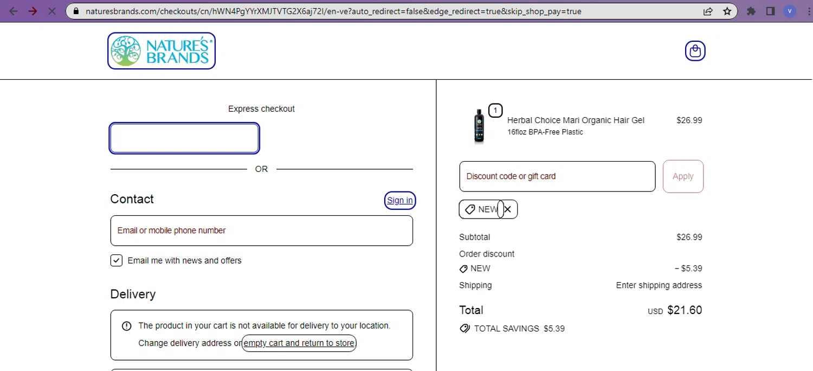Click the Express checkout payment button
The height and width of the screenshot is (371, 813).
(x=184, y=138)
